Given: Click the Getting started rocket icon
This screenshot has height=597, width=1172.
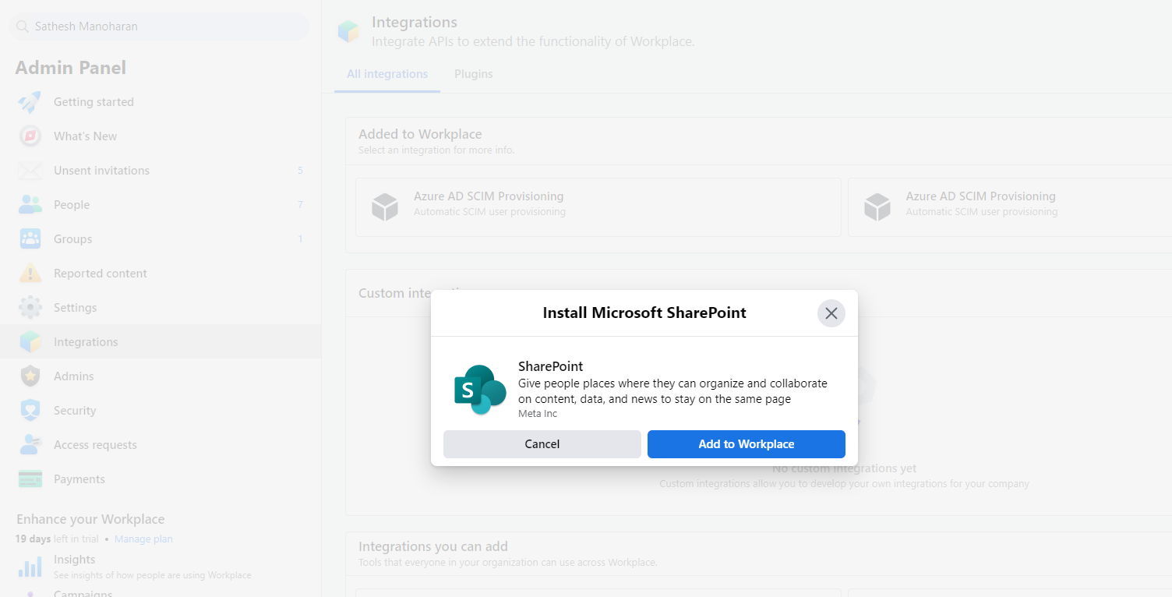Looking at the screenshot, I should click(30, 102).
